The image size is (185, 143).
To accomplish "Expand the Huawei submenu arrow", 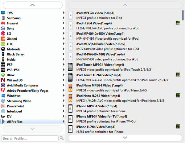I will point(64,23).
